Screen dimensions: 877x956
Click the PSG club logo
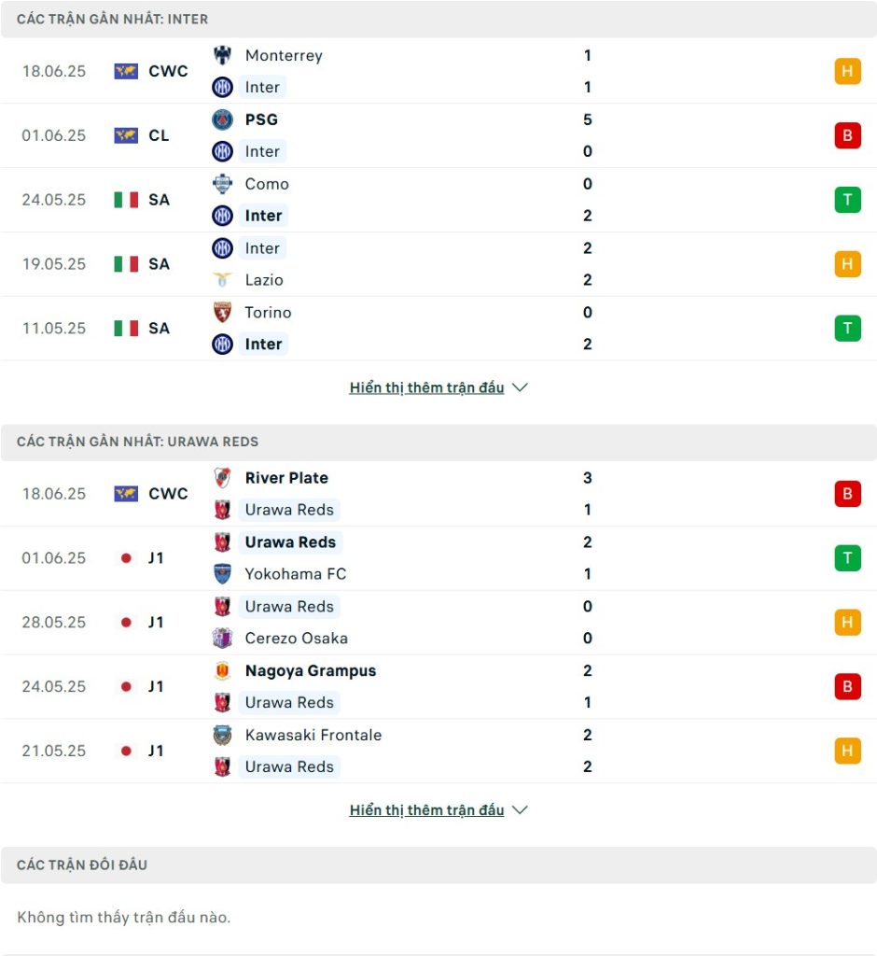coord(222,119)
